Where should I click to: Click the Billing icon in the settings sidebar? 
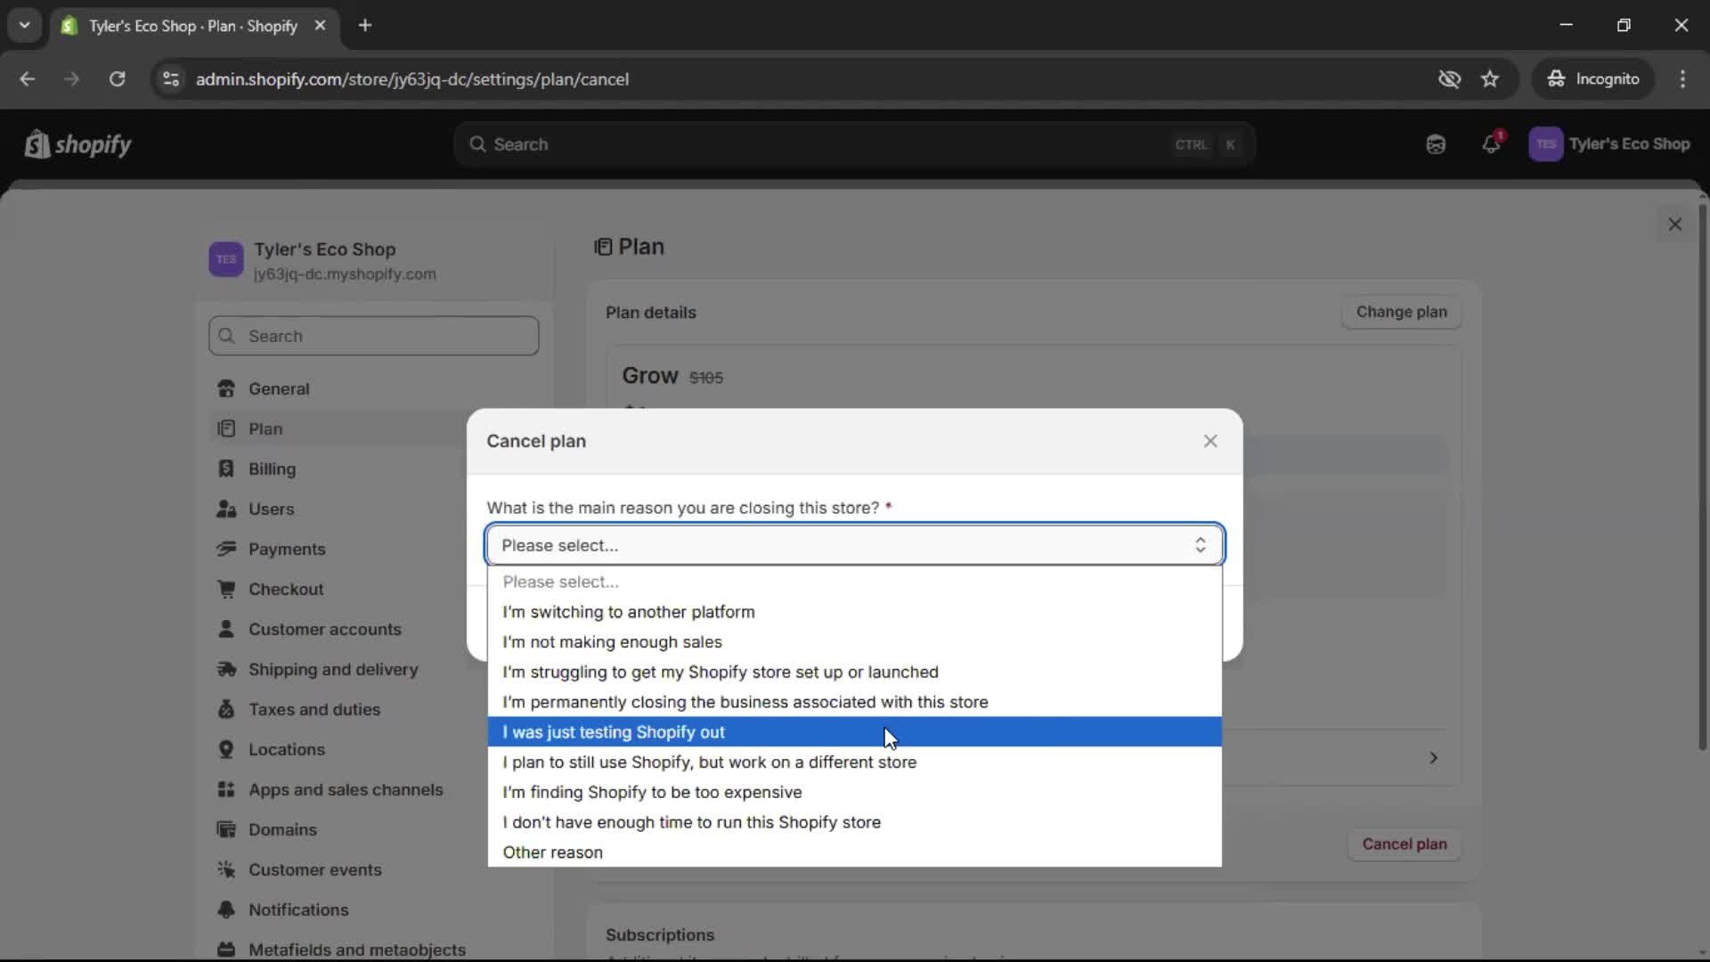point(226,469)
